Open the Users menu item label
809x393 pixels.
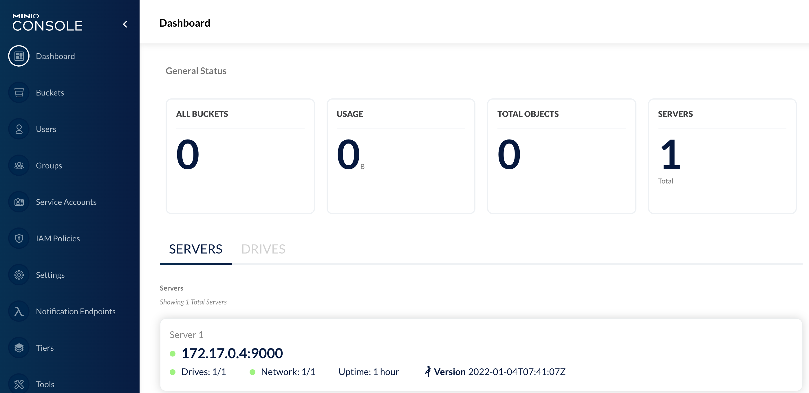[x=46, y=129]
